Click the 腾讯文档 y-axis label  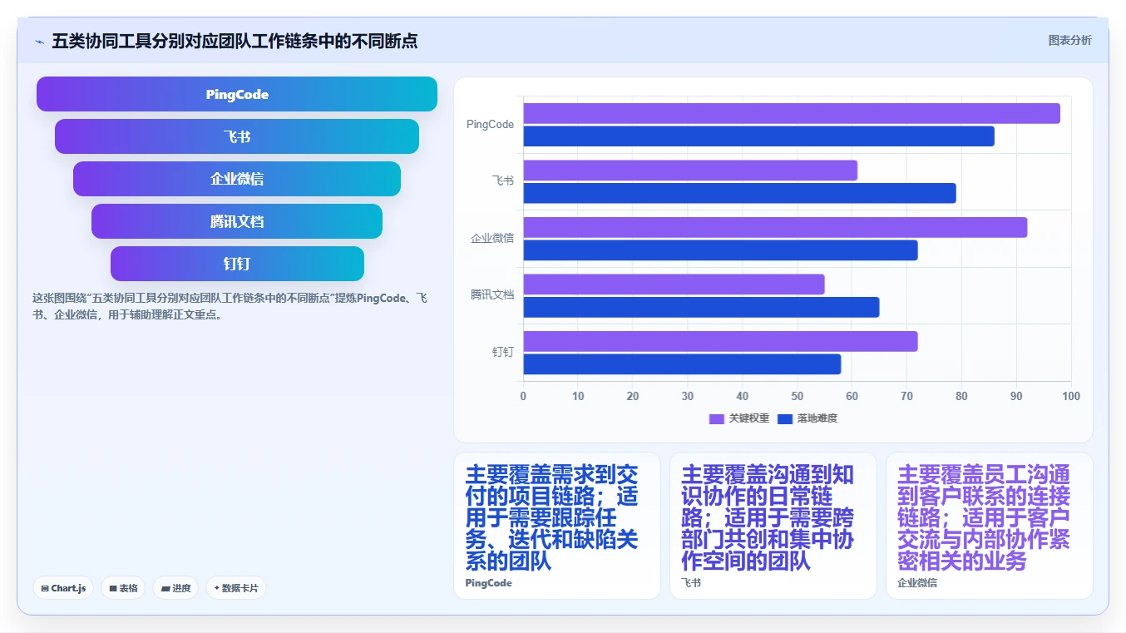492,294
